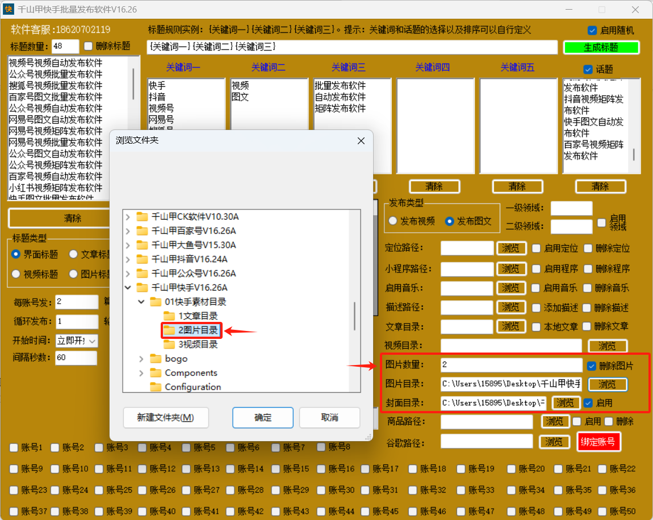Click 浏览 button for 定位路径

pyautogui.click(x=511, y=249)
